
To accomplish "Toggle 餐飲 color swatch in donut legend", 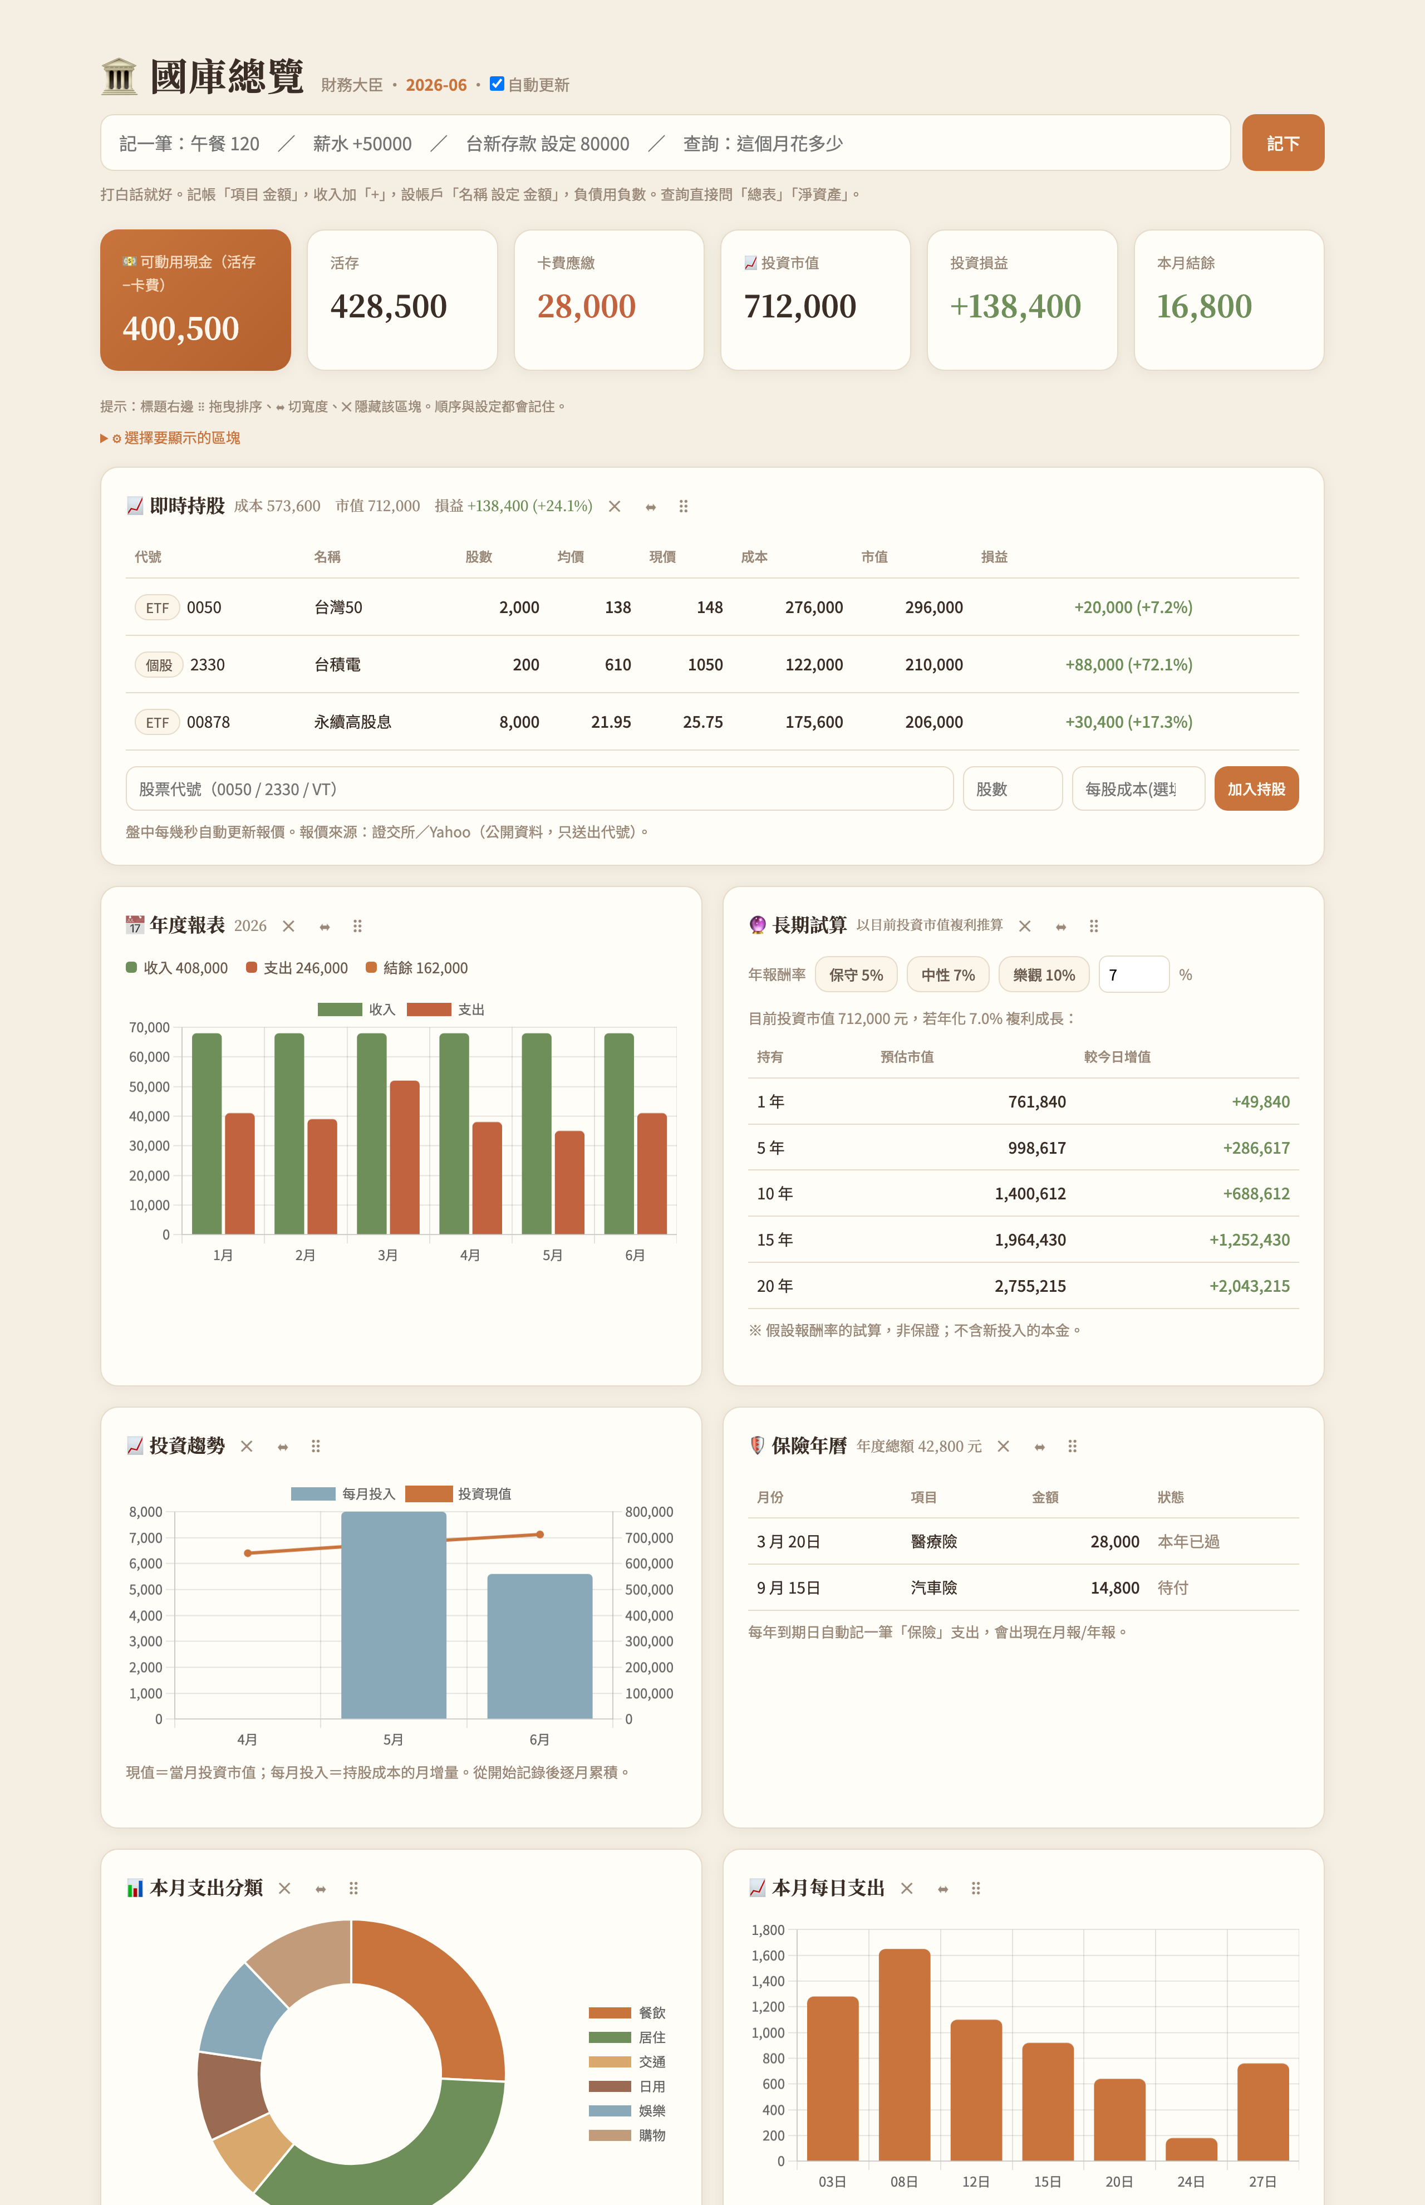I will click(610, 2012).
